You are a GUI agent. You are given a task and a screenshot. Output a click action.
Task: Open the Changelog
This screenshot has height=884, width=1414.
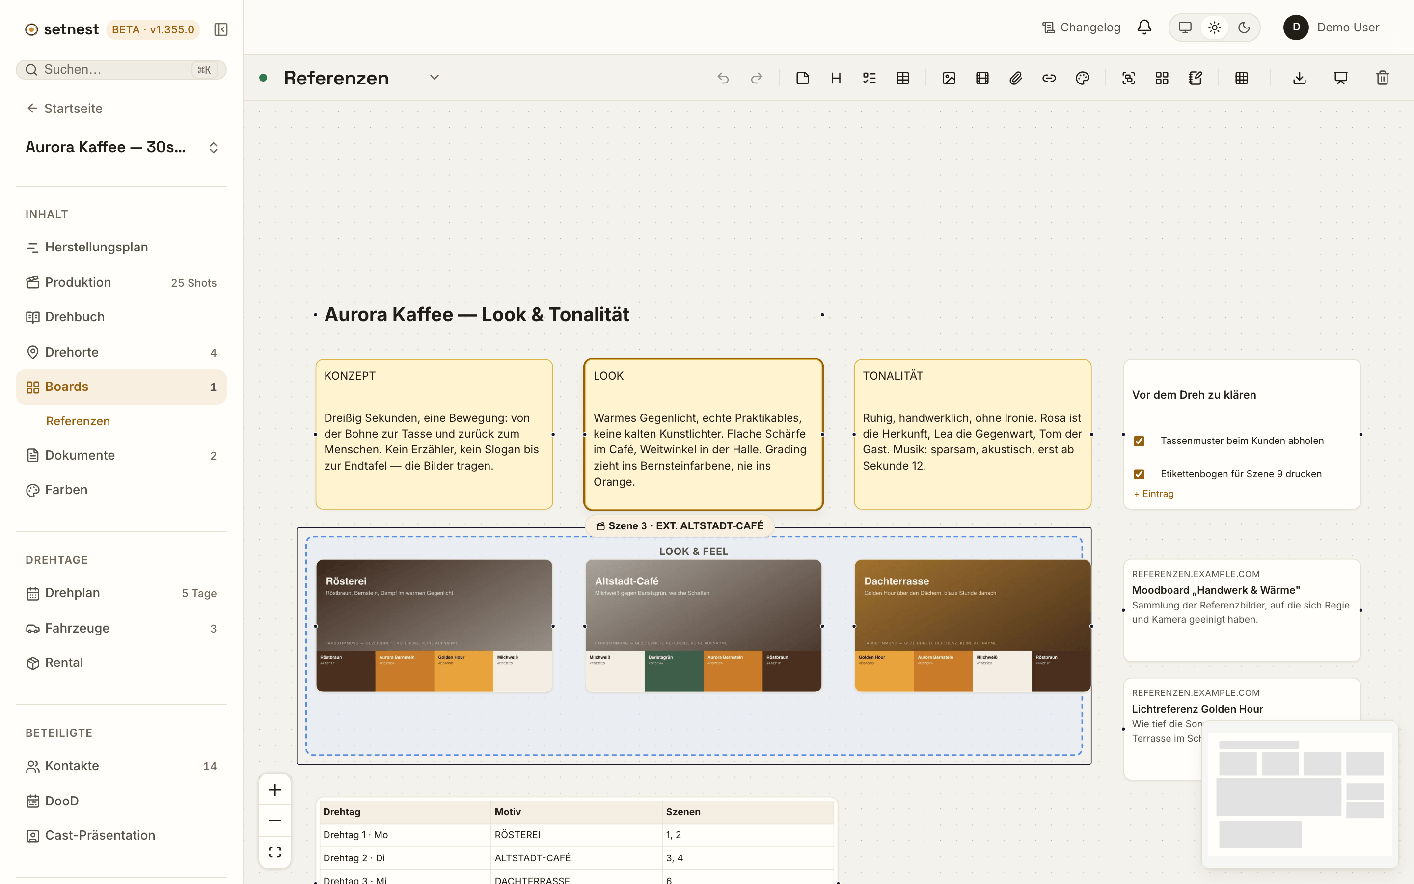click(1081, 28)
